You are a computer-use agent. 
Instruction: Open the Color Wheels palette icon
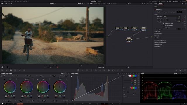(x=11, y=70)
